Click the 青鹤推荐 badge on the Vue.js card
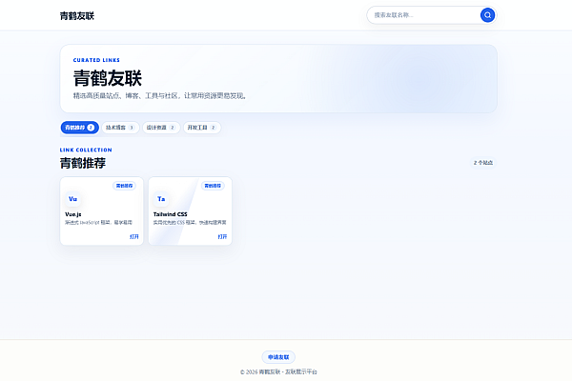 pos(124,186)
